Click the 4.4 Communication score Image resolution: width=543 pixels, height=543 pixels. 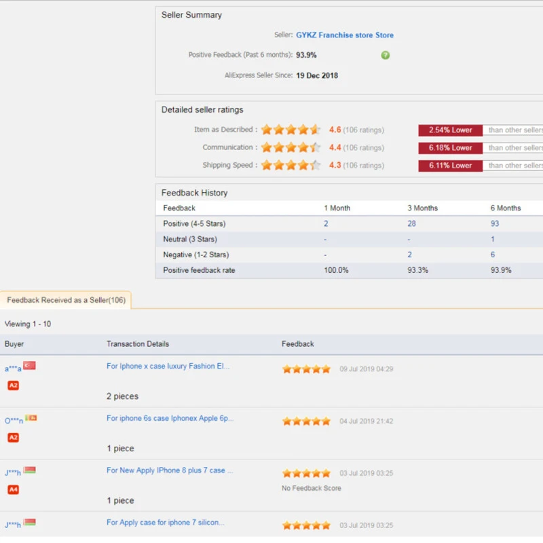coord(335,147)
